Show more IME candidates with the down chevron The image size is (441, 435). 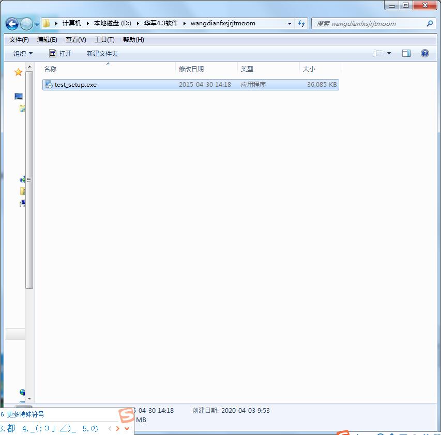[127, 428]
